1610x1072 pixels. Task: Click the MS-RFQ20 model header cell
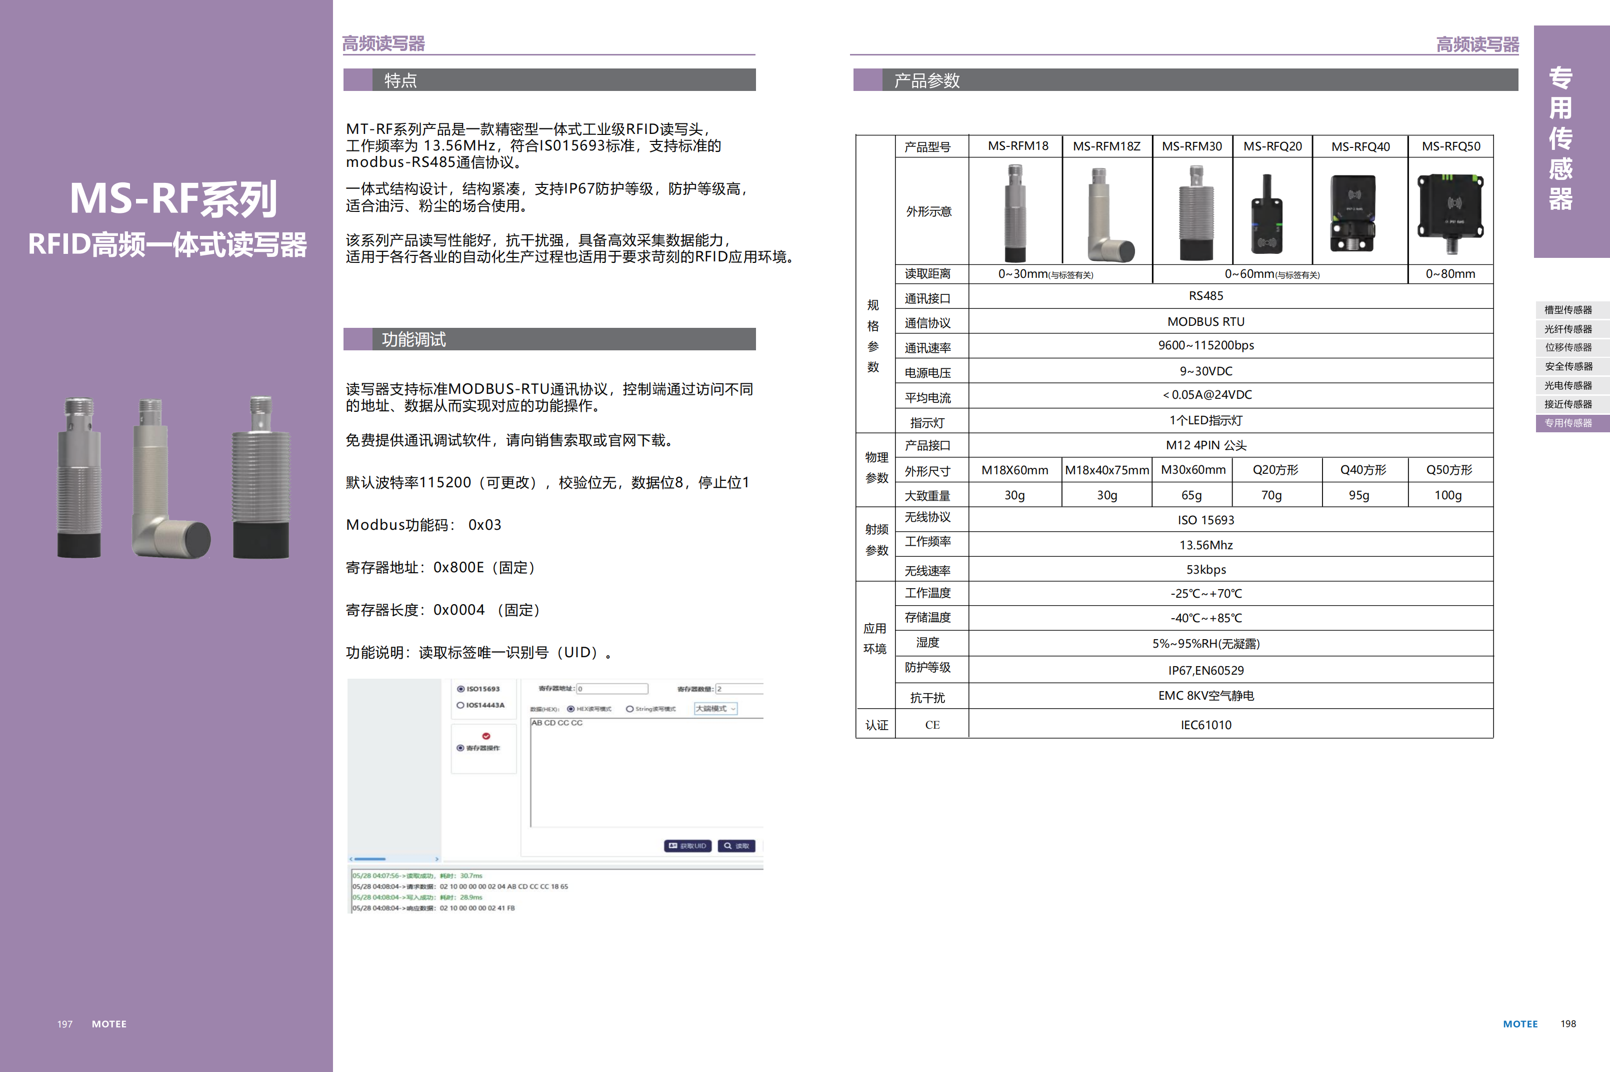click(1272, 146)
